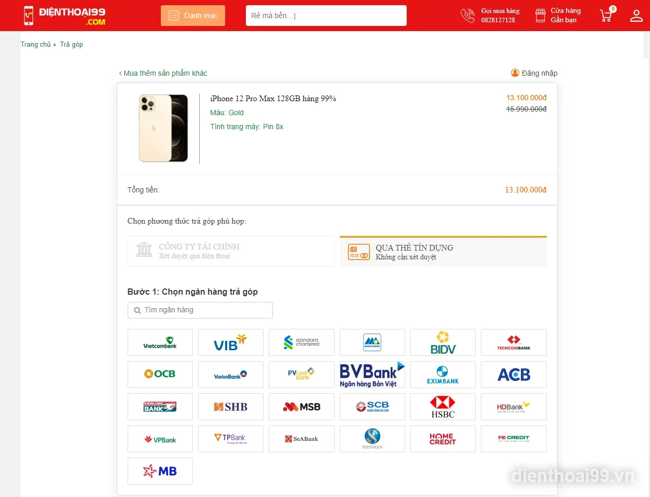Select Kienlong Bank logo
Image resolution: width=650 pixels, height=497 pixels.
pyautogui.click(x=160, y=407)
